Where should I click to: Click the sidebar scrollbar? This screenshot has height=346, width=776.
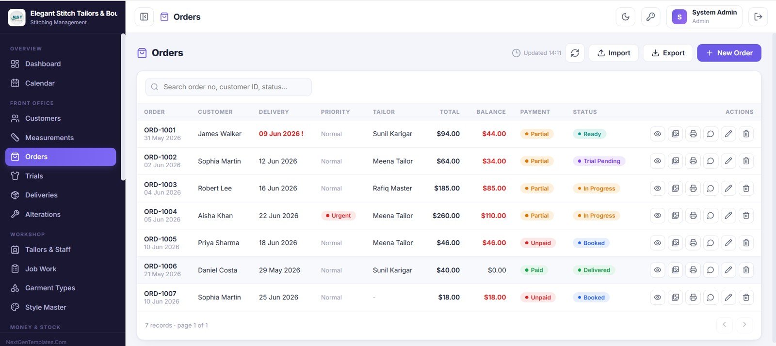click(123, 107)
